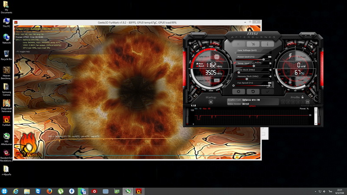
Task: Select profile slot 4 in Afterburner
Action: click(298, 102)
